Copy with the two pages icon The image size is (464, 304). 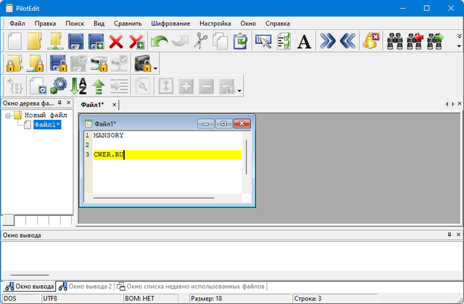point(220,41)
